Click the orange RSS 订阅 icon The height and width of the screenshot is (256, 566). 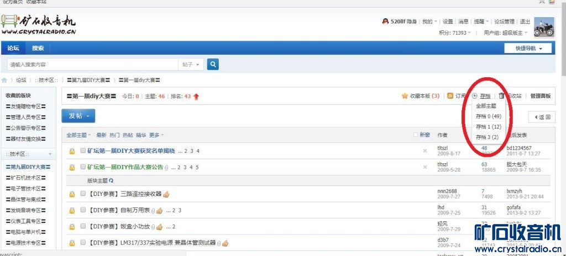click(450, 96)
